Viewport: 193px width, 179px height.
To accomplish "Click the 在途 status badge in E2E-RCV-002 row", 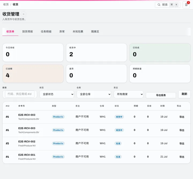I will (118, 143).
